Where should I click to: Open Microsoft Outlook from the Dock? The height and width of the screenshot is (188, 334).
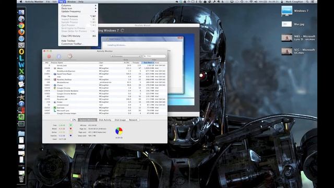[x=21, y=52]
